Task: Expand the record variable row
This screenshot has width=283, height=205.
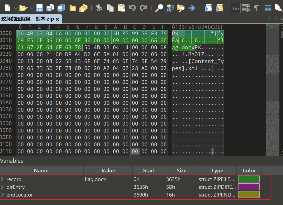Action: pos(3,179)
